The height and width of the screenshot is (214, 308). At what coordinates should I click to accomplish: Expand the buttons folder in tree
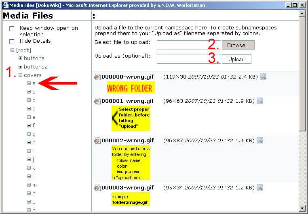[x=20, y=58]
